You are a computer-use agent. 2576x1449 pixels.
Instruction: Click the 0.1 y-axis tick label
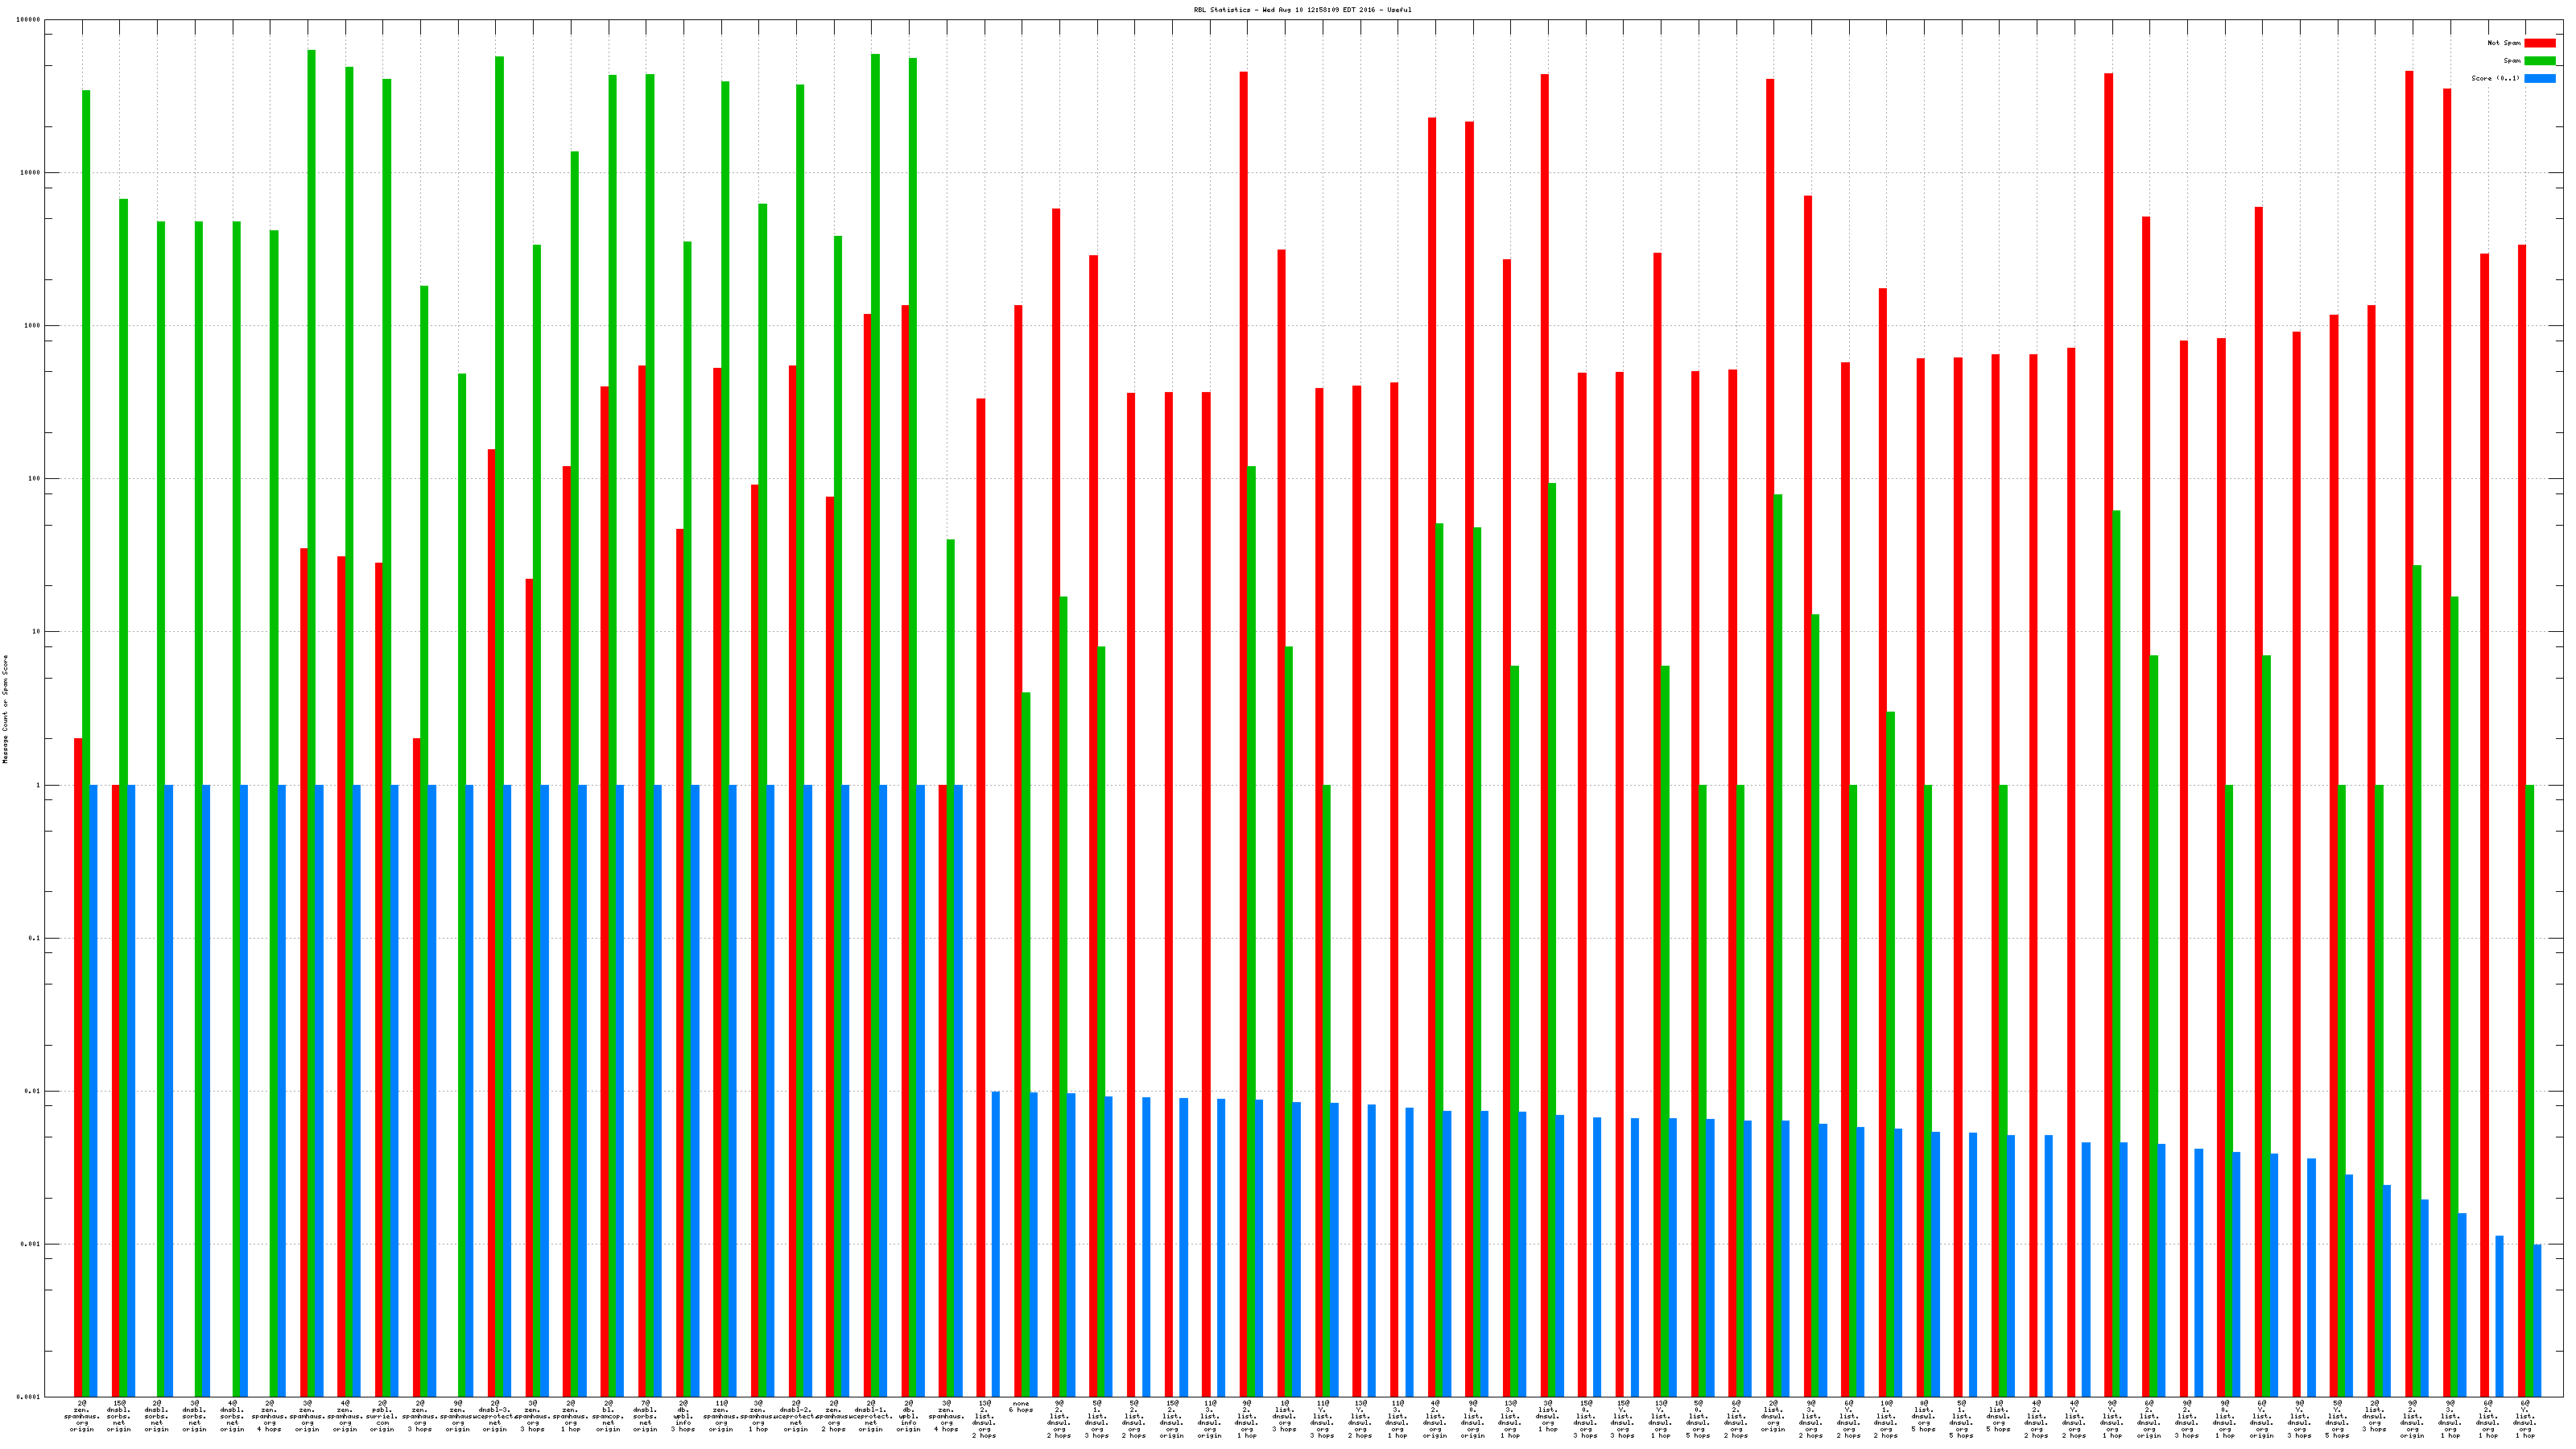tap(33, 938)
